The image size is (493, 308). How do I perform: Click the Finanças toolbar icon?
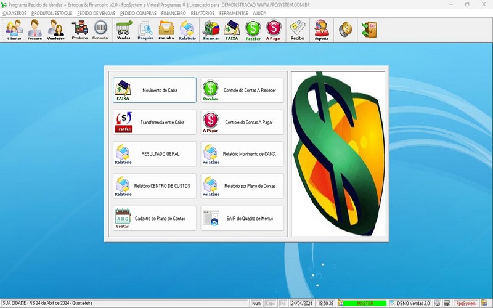click(x=211, y=30)
